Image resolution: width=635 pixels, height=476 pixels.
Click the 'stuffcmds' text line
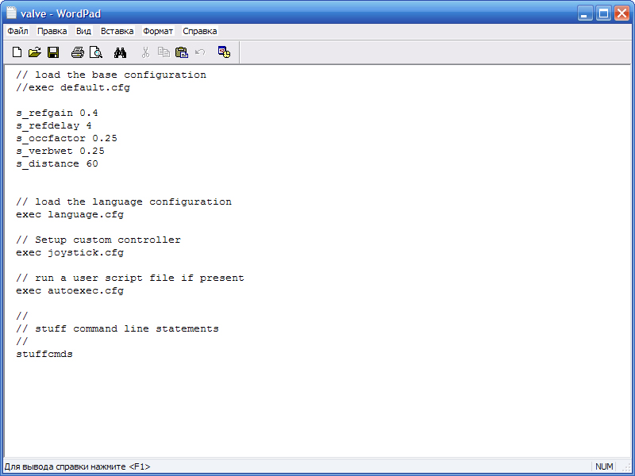[44, 354]
